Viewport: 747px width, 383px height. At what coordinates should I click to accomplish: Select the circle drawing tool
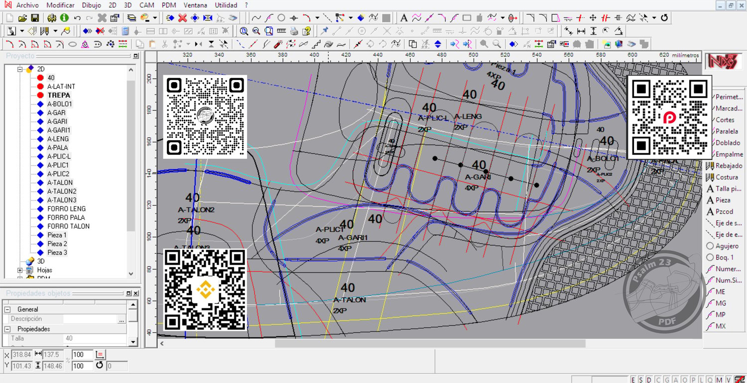281,18
